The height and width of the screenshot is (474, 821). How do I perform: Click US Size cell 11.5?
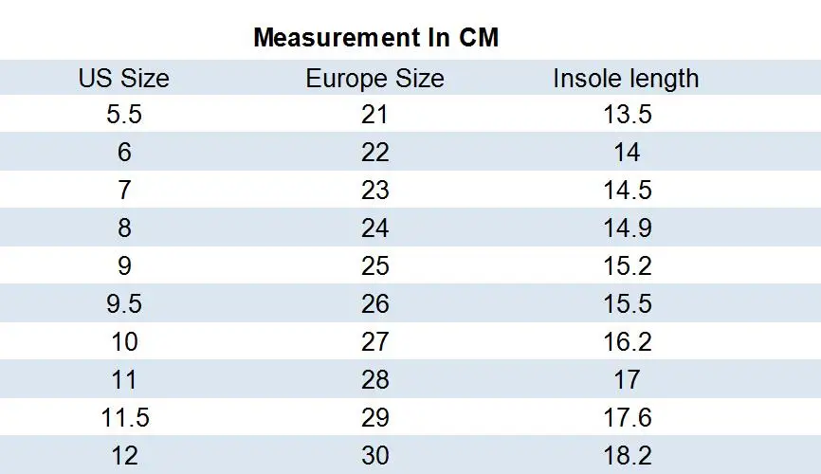(x=124, y=418)
